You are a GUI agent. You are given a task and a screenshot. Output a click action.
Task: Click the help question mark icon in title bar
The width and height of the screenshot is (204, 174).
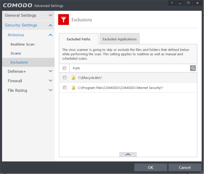click(x=171, y=3)
